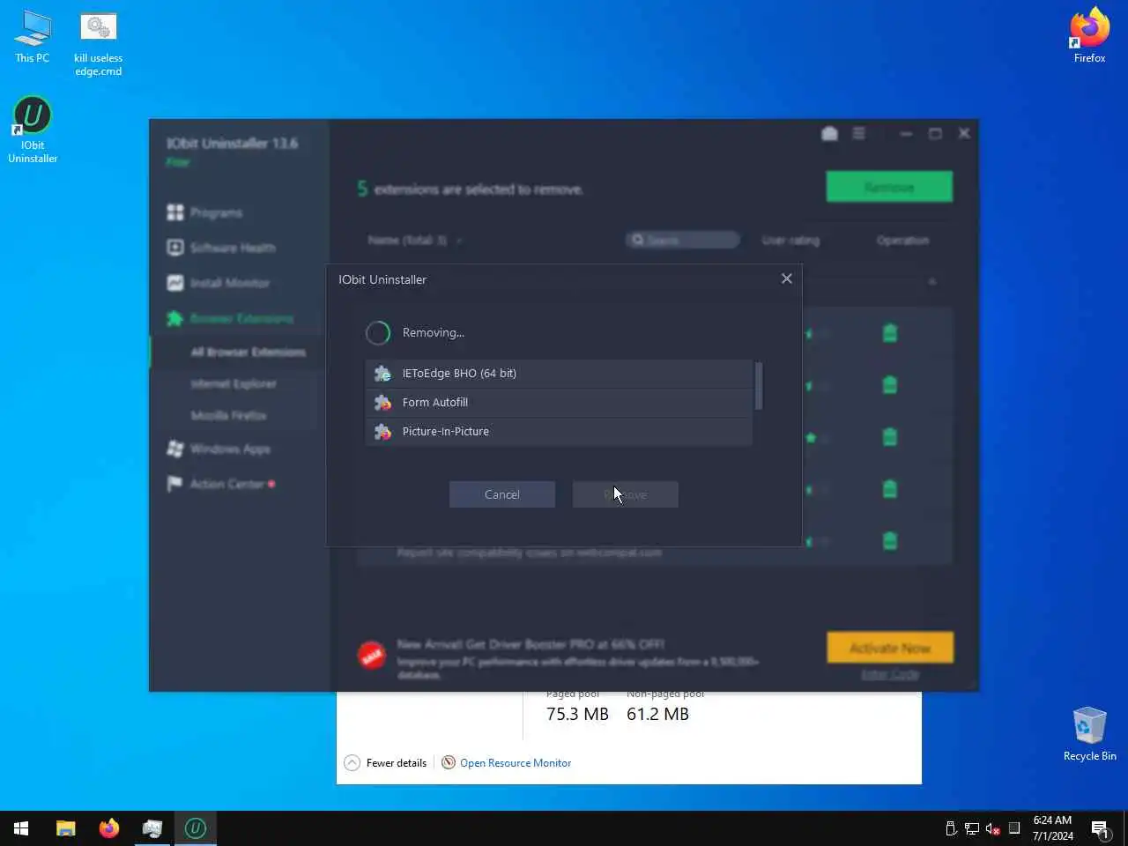This screenshot has width=1128, height=846.
Task: Click the Picture-In-Picture Firefox extension icon
Action: tap(382, 432)
